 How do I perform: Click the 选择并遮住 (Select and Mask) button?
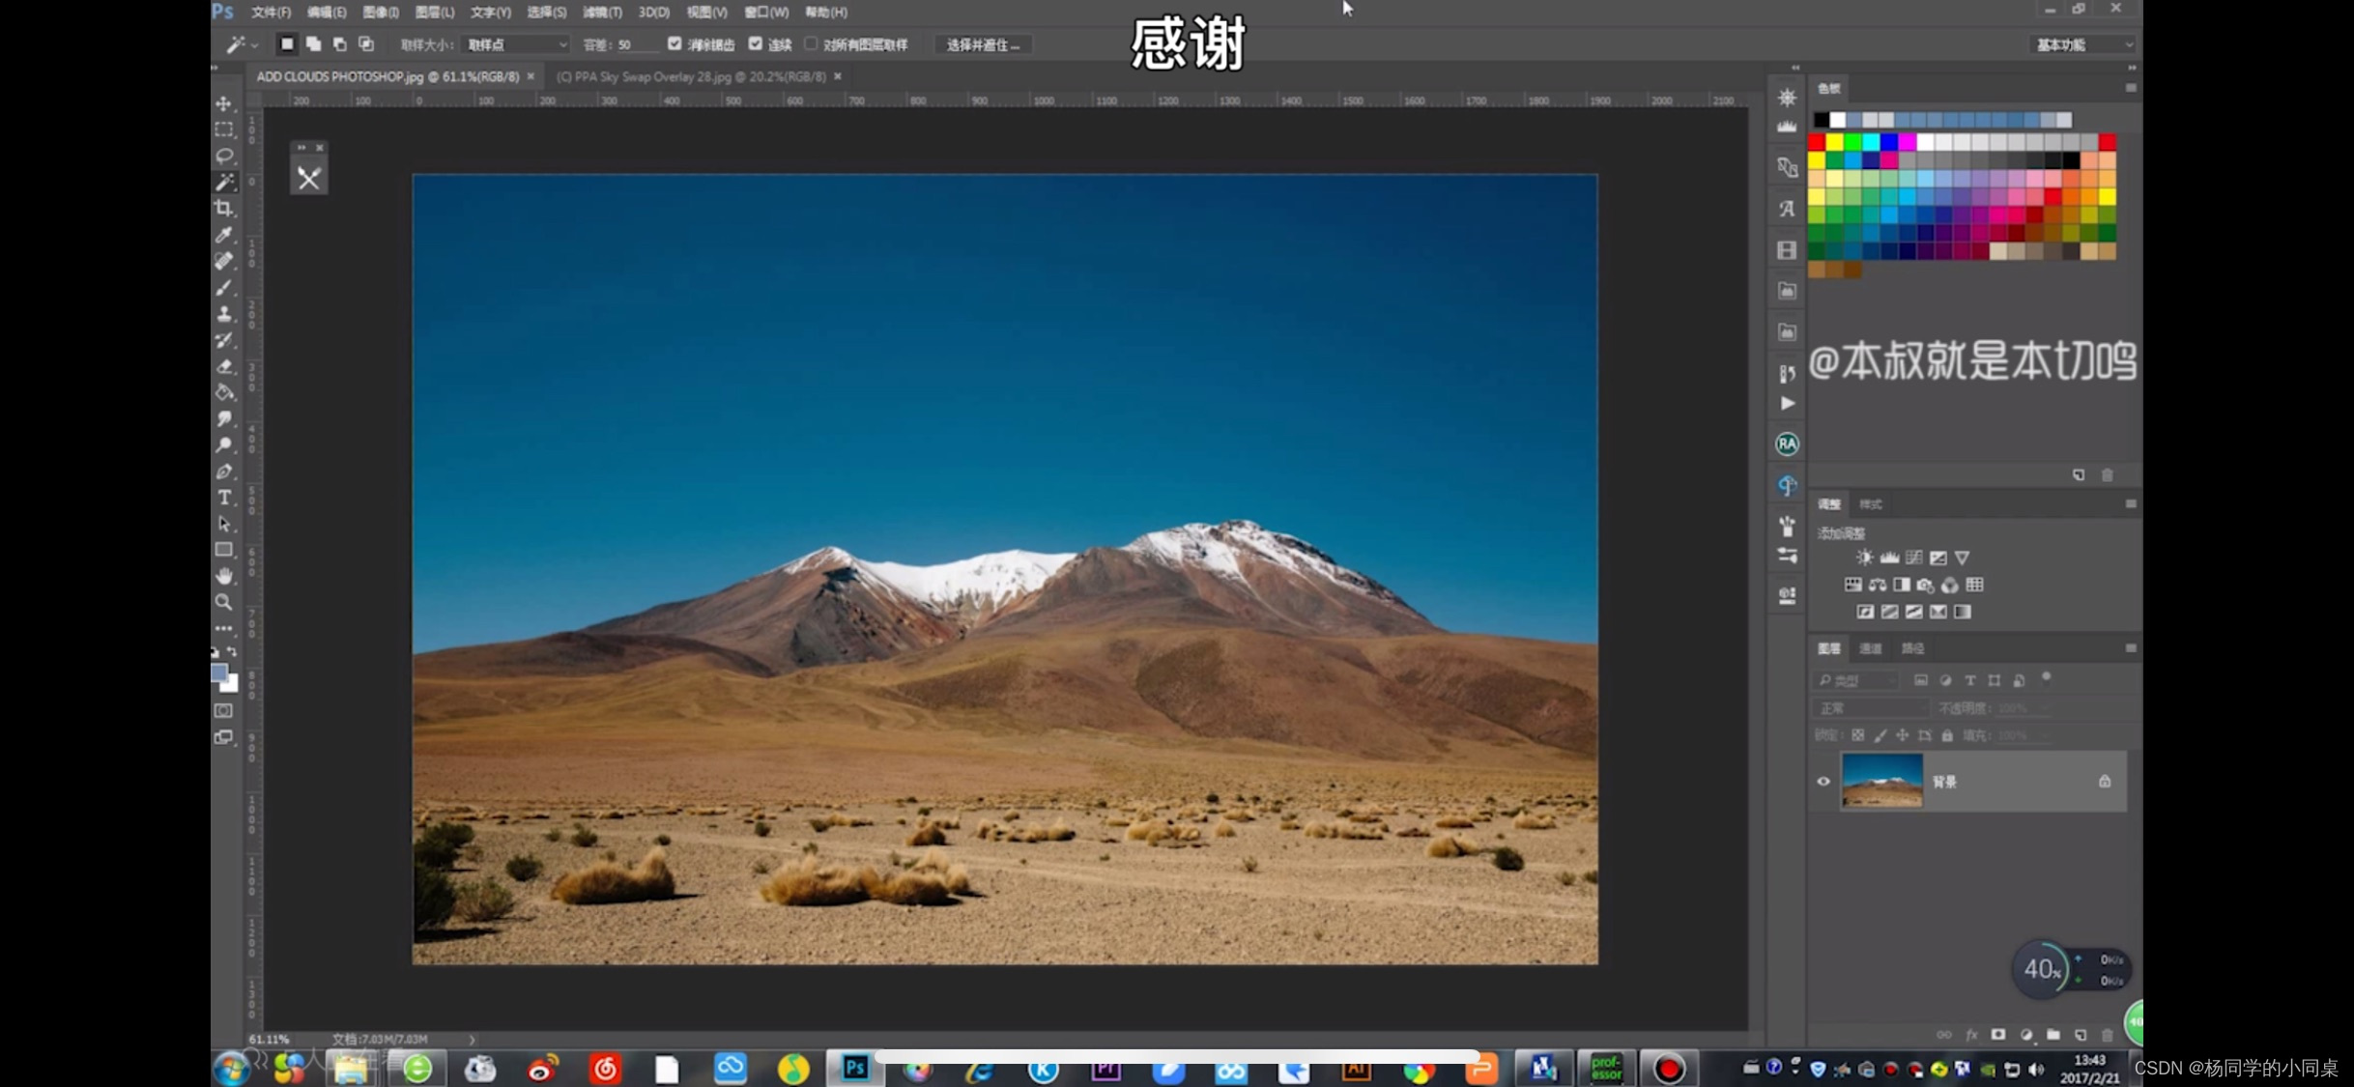(x=983, y=44)
